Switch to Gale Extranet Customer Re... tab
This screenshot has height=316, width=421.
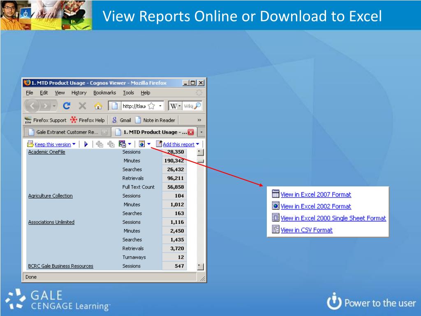(67, 132)
